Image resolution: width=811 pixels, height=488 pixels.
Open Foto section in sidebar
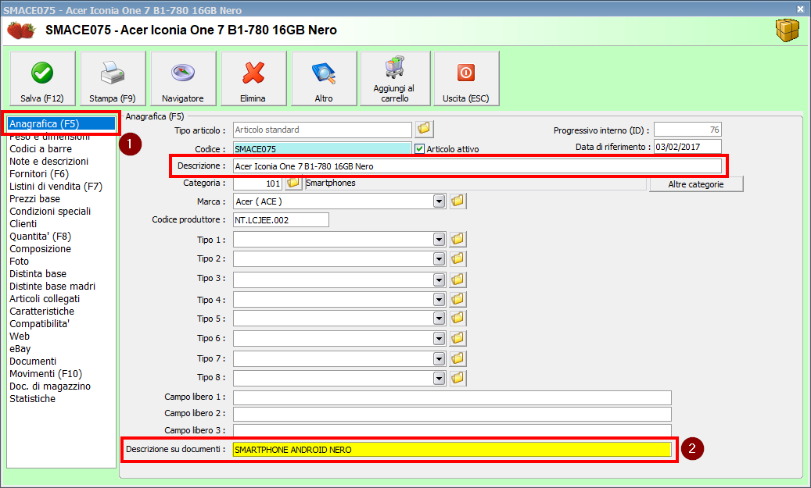pyautogui.click(x=19, y=262)
